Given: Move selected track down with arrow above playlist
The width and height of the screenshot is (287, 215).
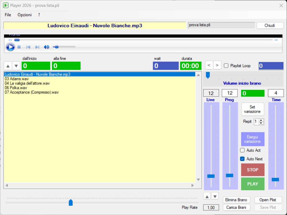Looking at the screenshot, I should click(x=16, y=66).
